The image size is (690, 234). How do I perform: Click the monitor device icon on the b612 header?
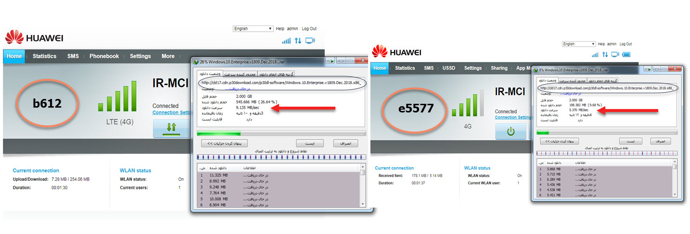point(310,41)
